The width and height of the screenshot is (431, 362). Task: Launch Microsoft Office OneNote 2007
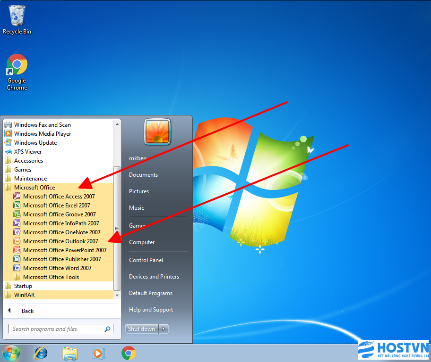63,232
